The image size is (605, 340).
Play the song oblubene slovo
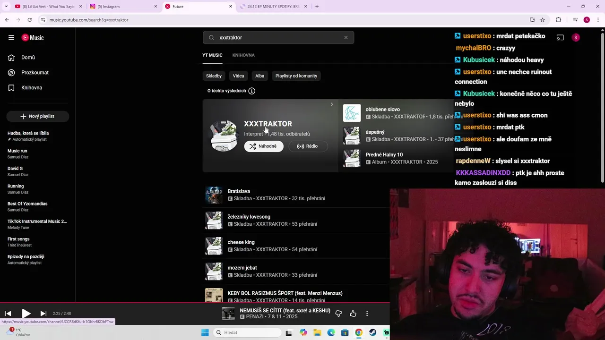[382, 110]
